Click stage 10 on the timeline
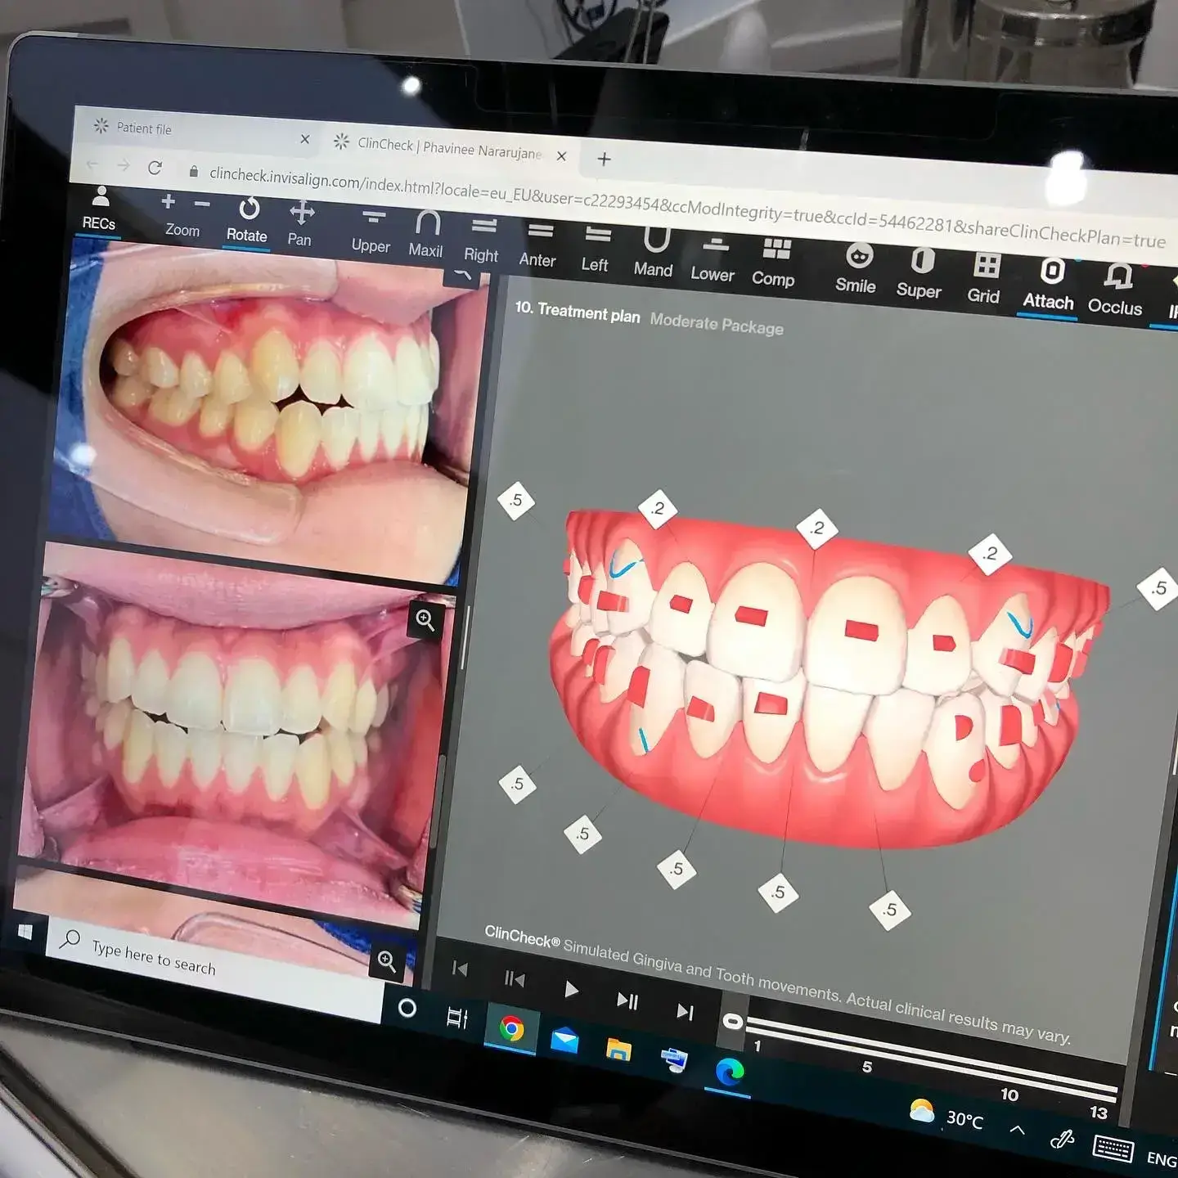 (x=1009, y=1095)
